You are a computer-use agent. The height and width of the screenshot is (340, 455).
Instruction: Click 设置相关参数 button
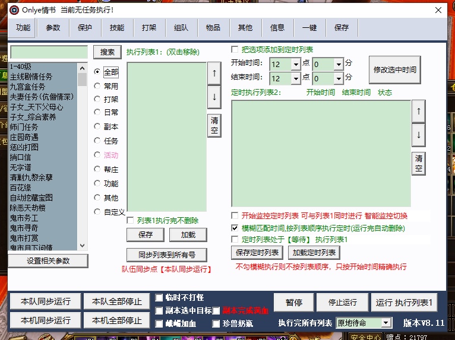pyautogui.click(x=48, y=261)
